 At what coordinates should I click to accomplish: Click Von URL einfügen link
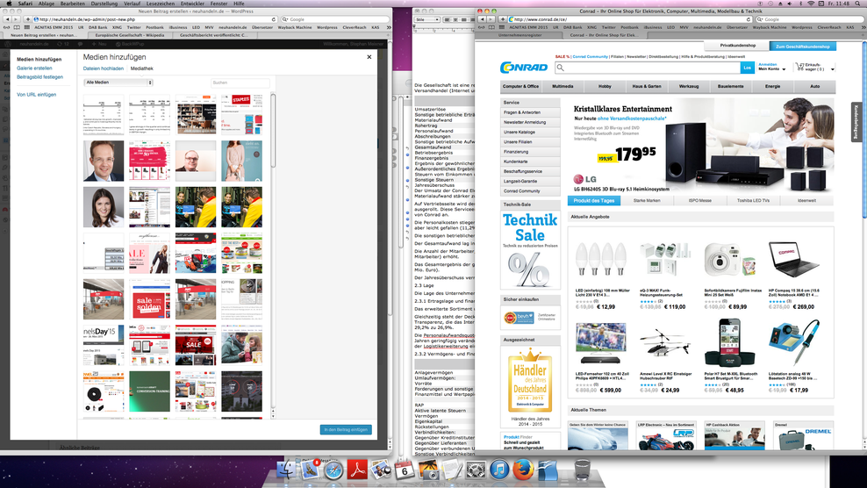(x=37, y=95)
